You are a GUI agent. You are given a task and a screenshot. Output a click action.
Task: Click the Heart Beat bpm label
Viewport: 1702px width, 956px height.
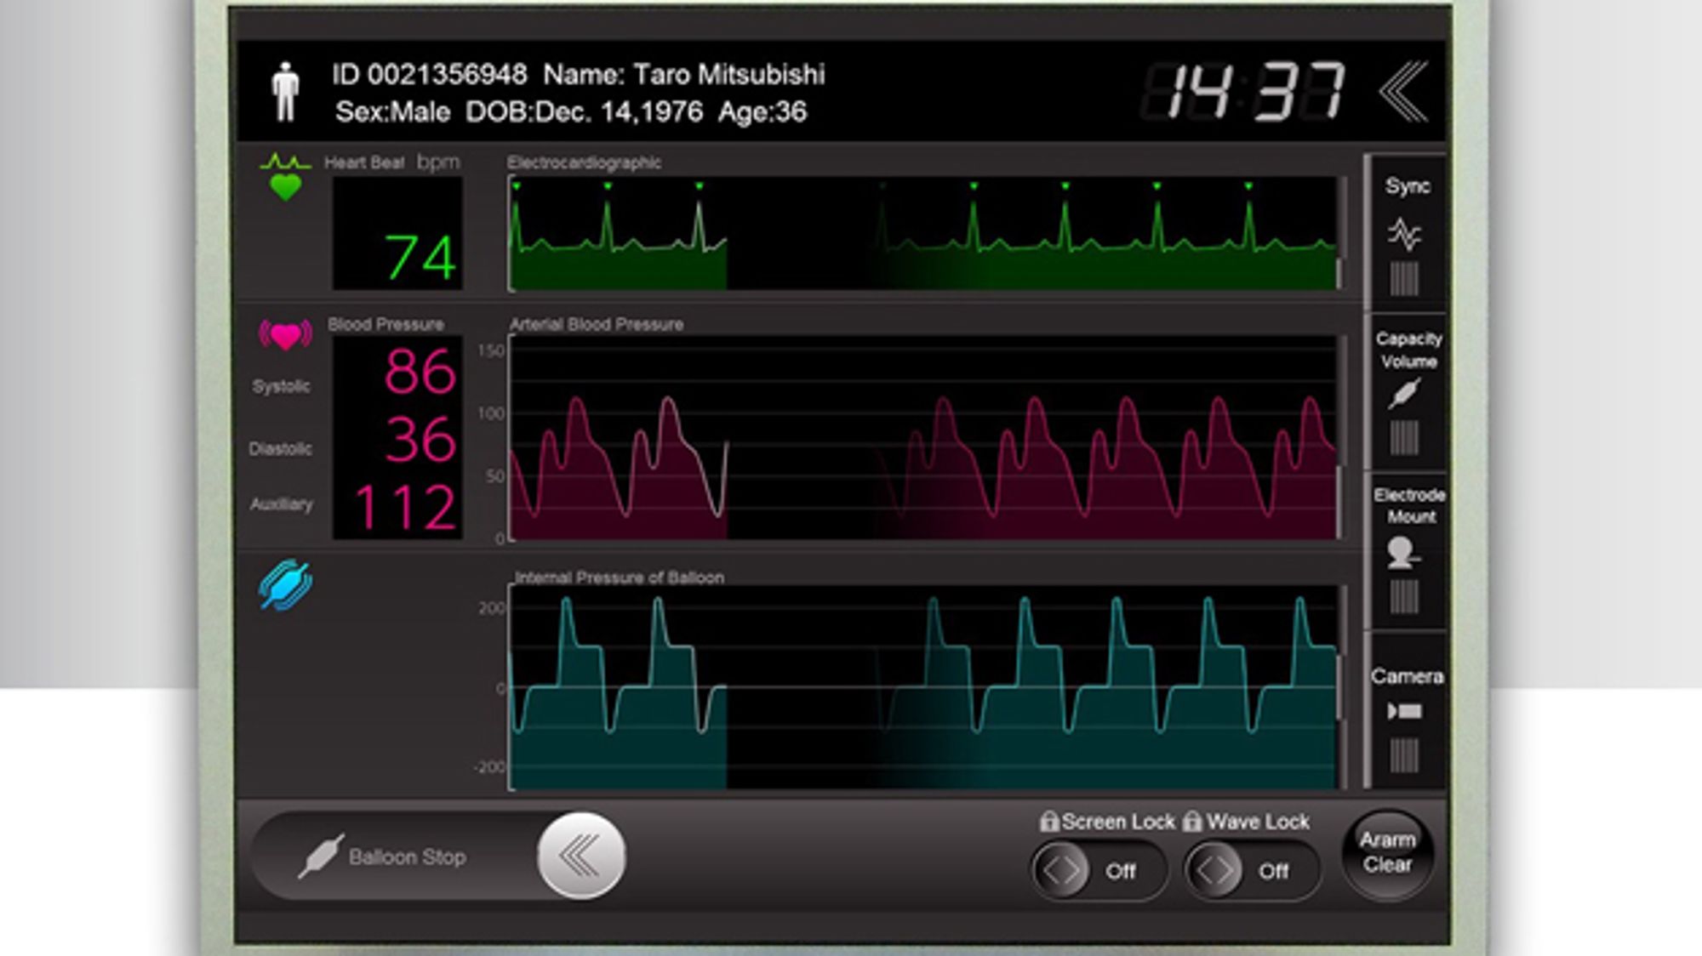[x=391, y=162]
